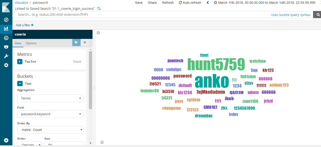Open the time range picker
This screenshot has height=147, width=321.
265,3
